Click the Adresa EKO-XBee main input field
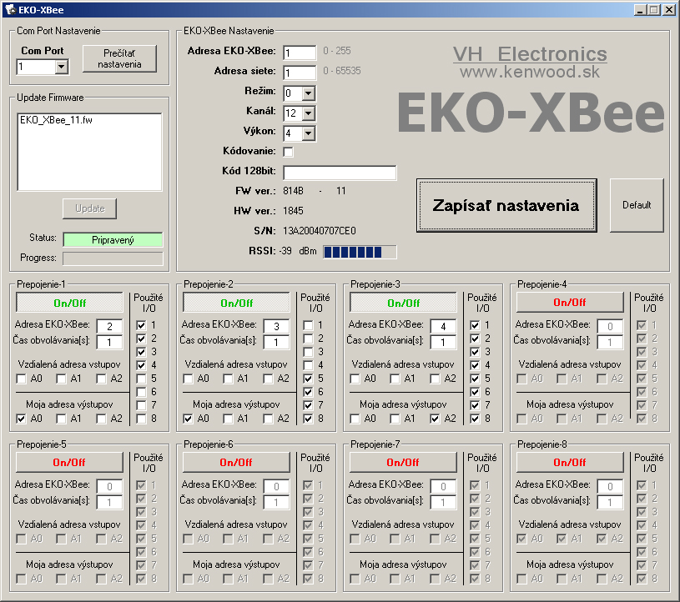 [x=300, y=53]
